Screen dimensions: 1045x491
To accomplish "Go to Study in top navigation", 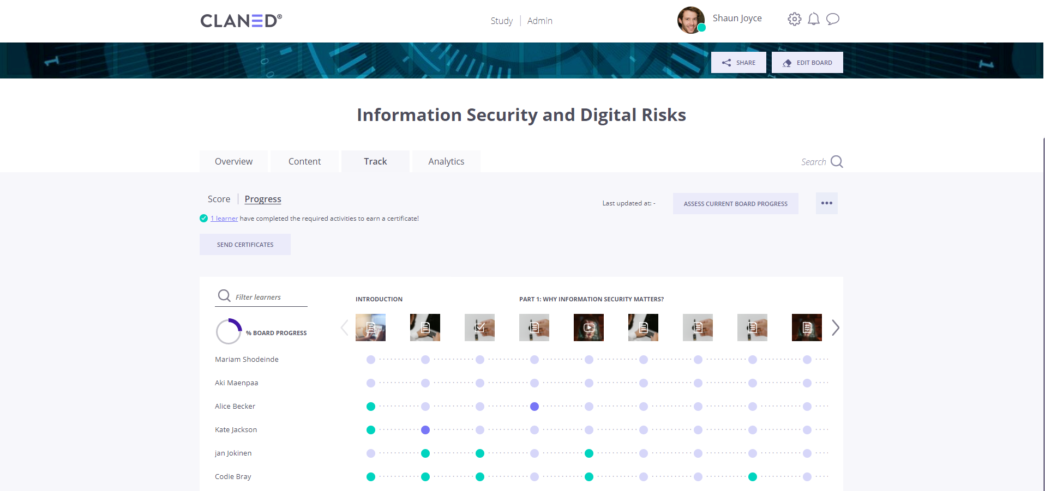I will click(x=502, y=21).
